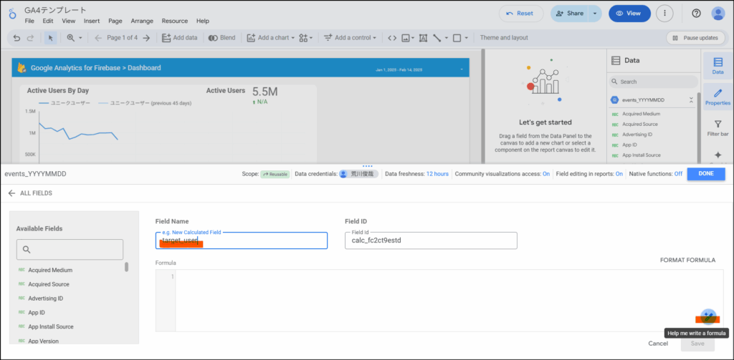Click inside the Formula editor area
Image resolution: width=734 pixels, height=360 pixels.
click(x=449, y=301)
